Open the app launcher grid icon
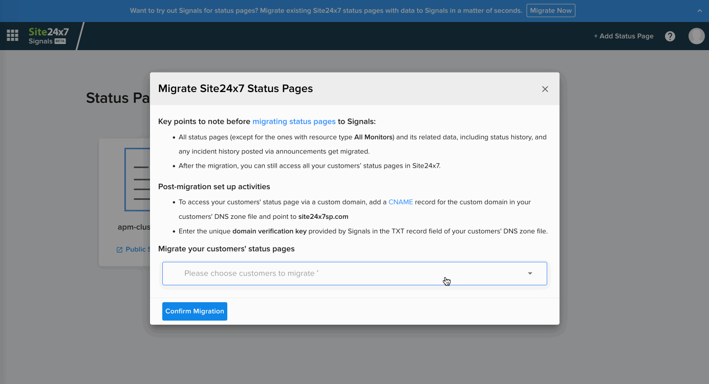This screenshot has height=384, width=709. 12,35
